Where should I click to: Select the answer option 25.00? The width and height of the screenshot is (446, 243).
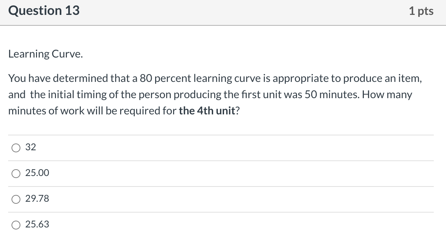[16, 173]
